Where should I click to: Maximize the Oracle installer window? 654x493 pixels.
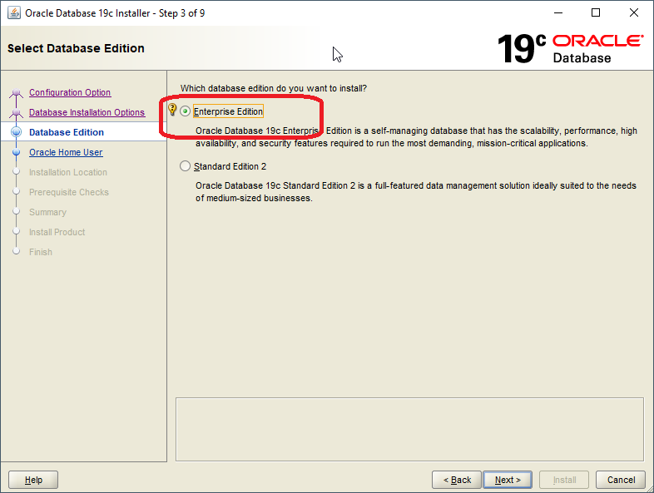pos(596,13)
